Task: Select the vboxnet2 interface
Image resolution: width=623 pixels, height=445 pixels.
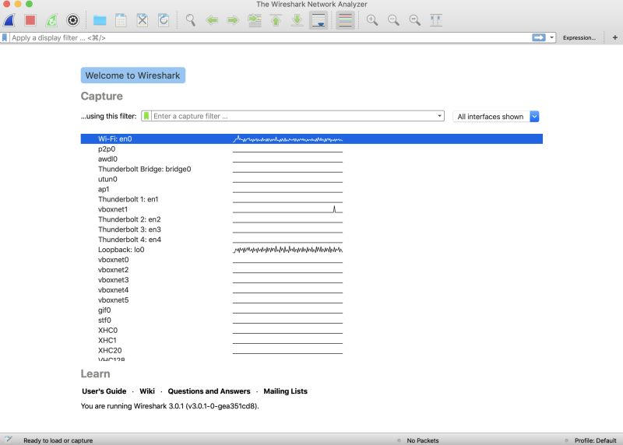Action: 311,270
